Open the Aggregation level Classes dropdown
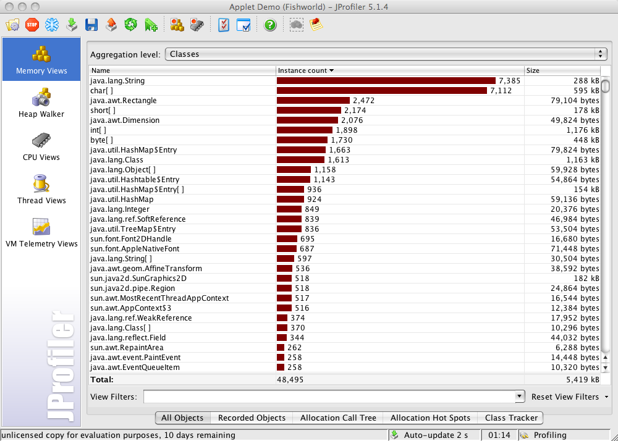This screenshot has height=441, width=618. click(386, 54)
